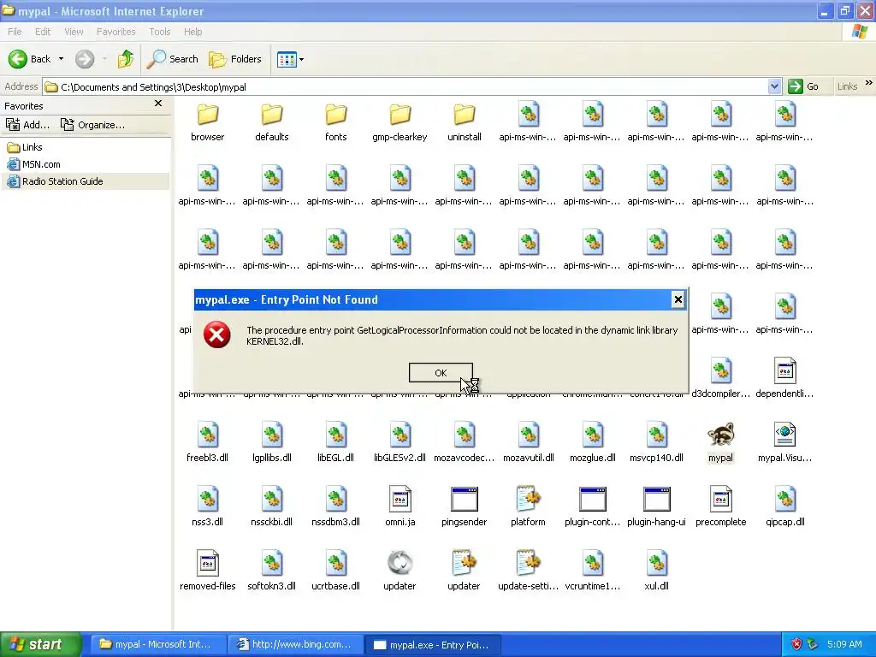This screenshot has width=876, height=657.
Task: Select the plugin-hang-ui executable
Action: [x=656, y=507]
